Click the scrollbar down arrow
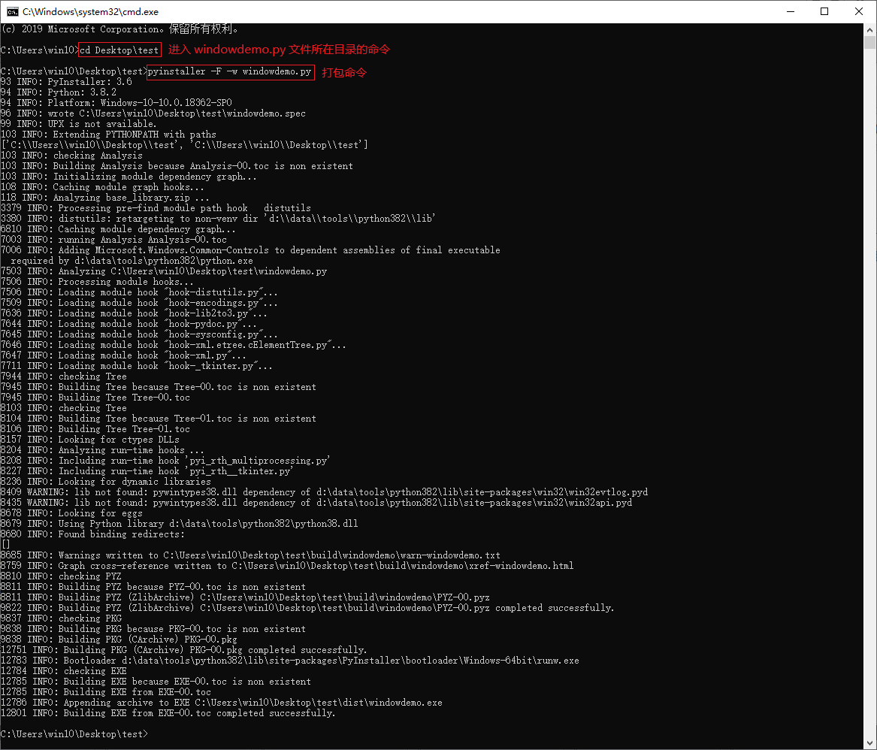Viewport: 877px width, 750px height. [869, 743]
